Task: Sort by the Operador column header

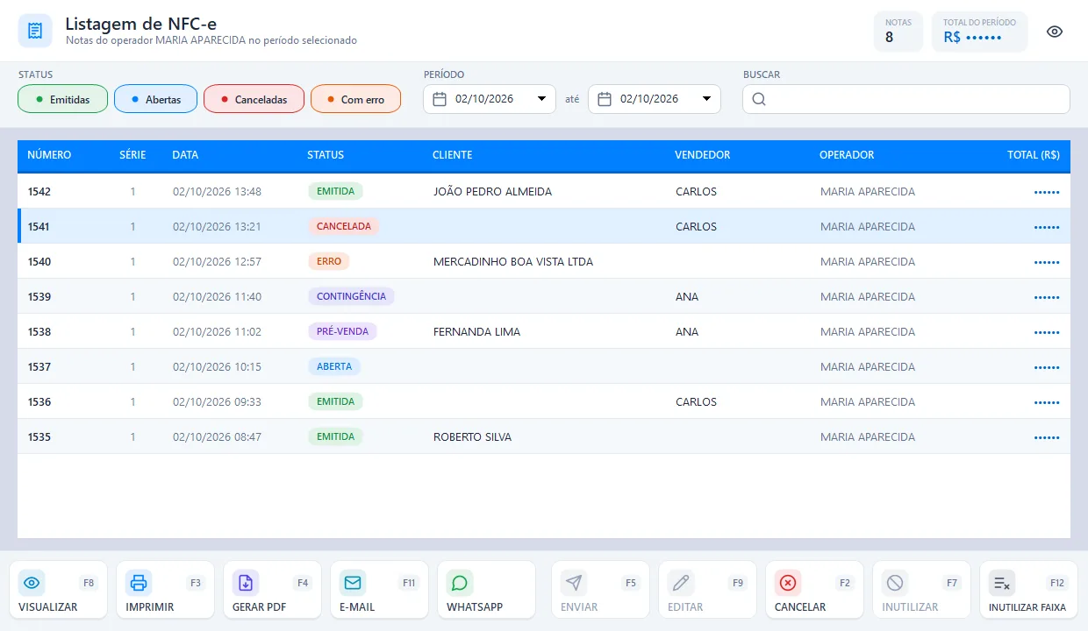Action: 847,155
